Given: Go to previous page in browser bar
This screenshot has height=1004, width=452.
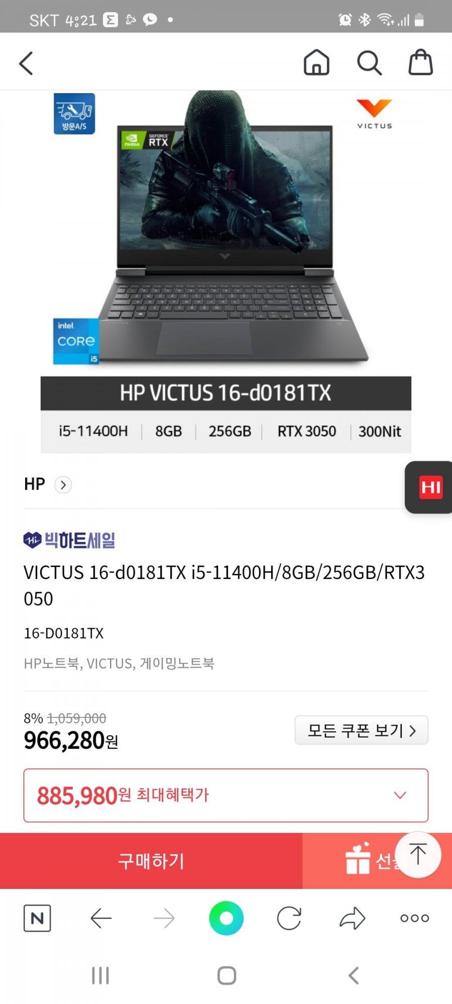Looking at the screenshot, I should tap(100, 918).
